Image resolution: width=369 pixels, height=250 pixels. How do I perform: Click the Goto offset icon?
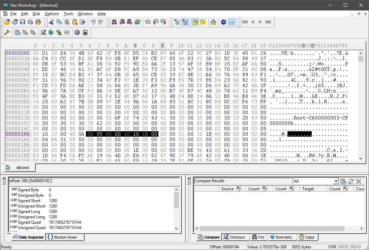pos(148,22)
